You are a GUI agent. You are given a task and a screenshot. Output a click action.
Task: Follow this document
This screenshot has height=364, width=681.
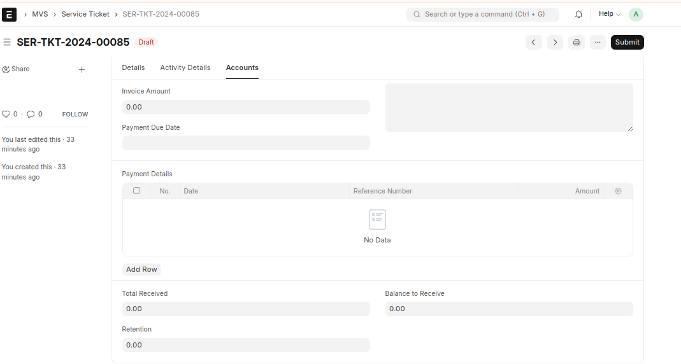(75, 115)
